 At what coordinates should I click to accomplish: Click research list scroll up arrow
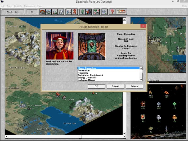click(x=141, y=68)
